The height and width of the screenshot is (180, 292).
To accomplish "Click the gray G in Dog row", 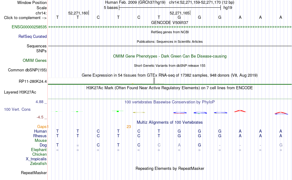I will pos(281,145).
